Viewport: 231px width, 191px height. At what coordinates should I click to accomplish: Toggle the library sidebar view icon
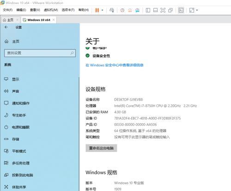pyautogui.click(x=148, y=10)
